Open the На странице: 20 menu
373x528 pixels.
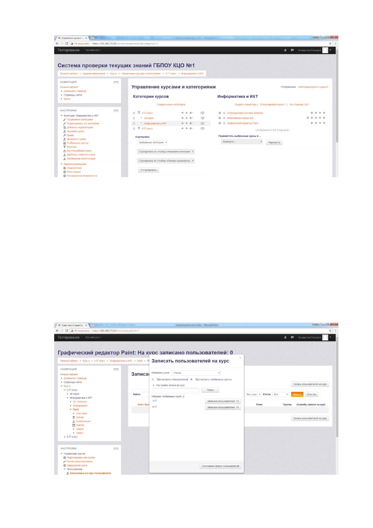[299, 104]
